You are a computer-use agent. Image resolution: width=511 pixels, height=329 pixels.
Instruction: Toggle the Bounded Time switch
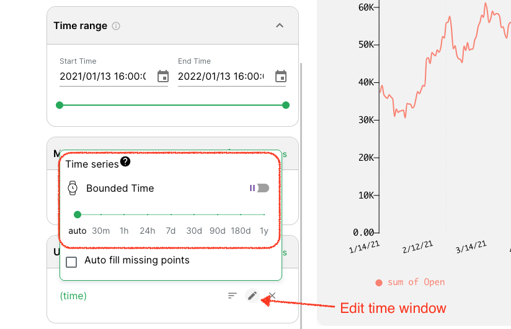(x=260, y=188)
